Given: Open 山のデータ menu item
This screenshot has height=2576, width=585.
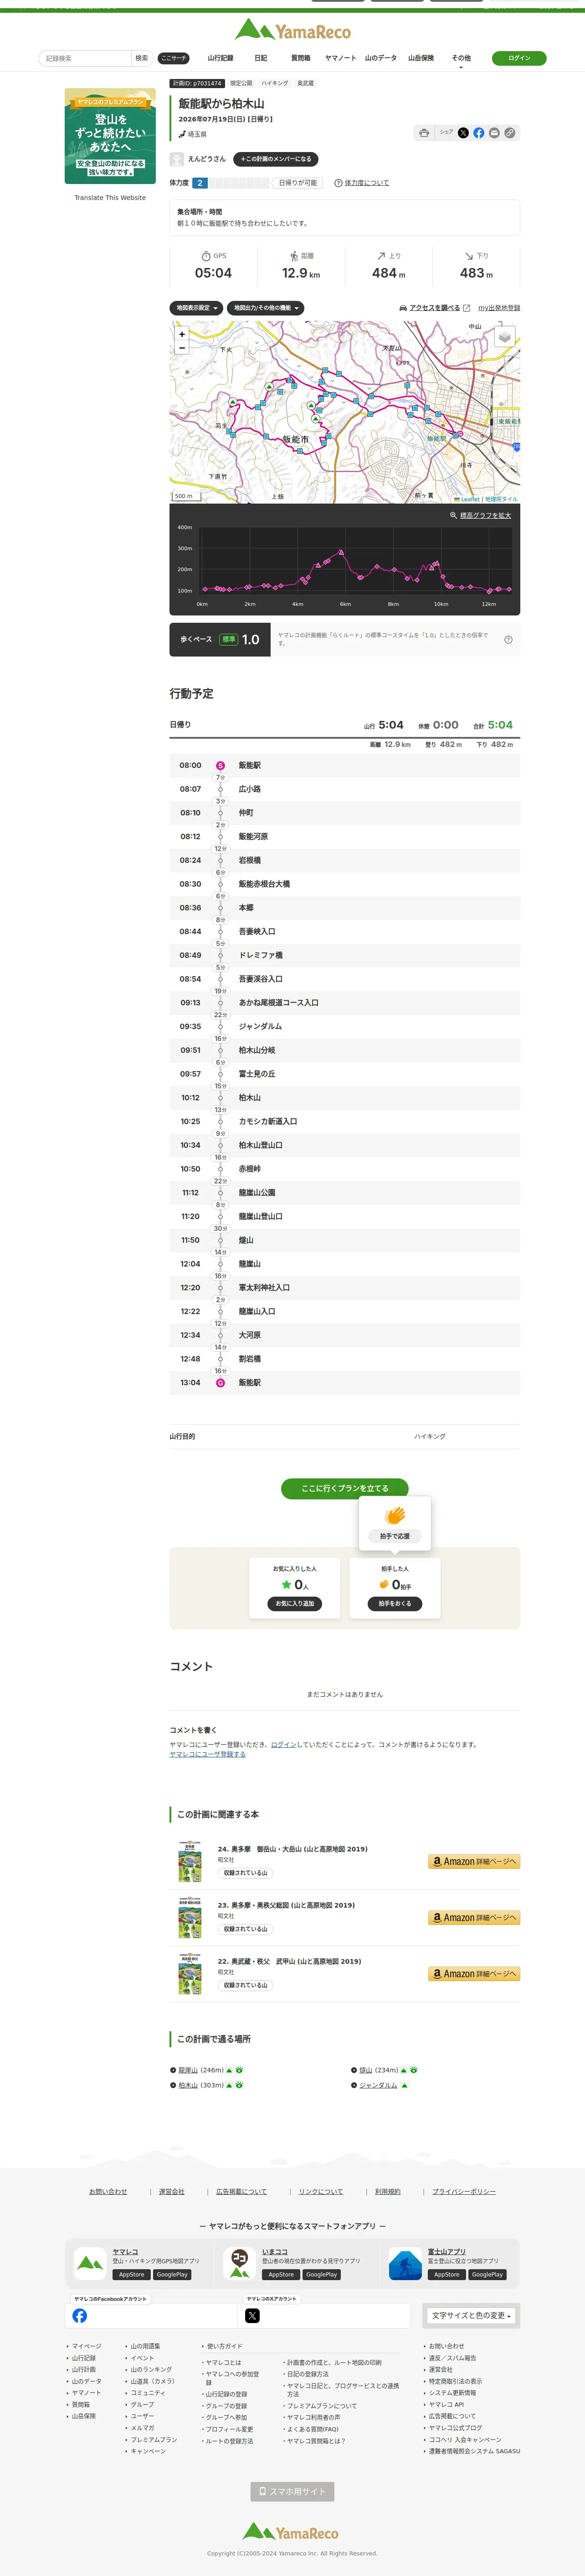Looking at the screenshot, I should [x=380, y=58].
